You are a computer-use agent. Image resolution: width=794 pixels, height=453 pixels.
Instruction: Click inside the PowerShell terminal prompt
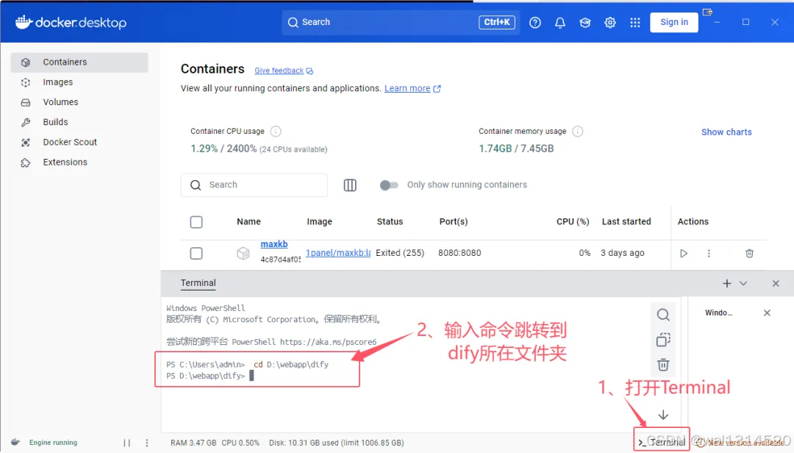pos(251,376)
